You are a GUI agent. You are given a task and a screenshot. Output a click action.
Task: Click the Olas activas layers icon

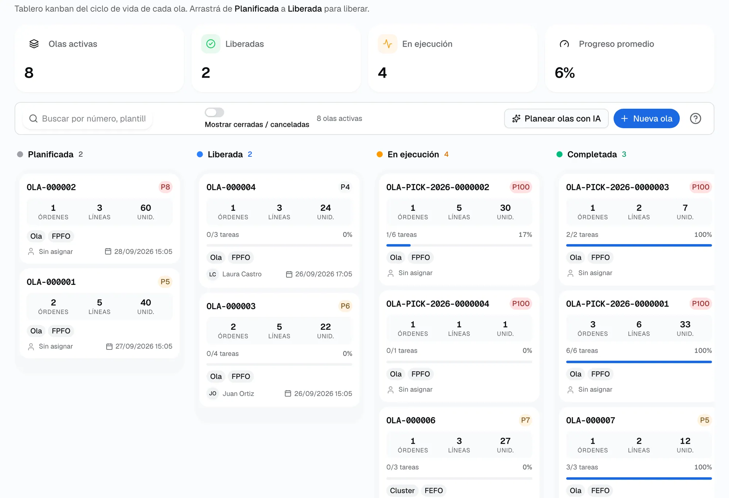point(34,44)
